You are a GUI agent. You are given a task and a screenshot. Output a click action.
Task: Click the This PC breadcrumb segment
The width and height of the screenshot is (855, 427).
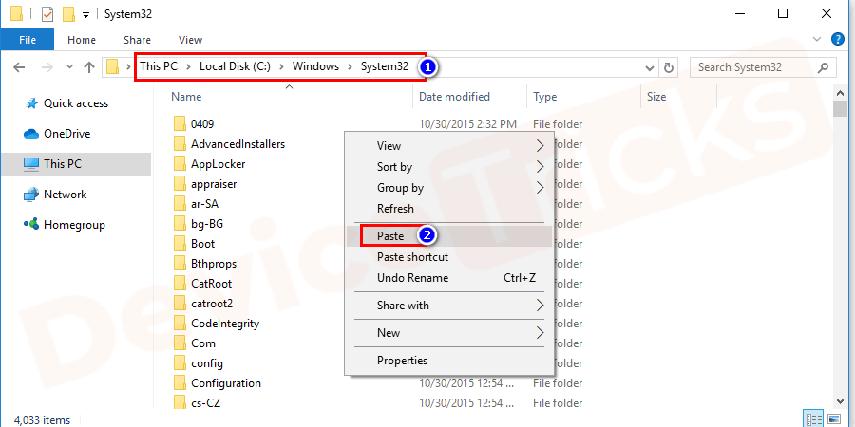158,67
